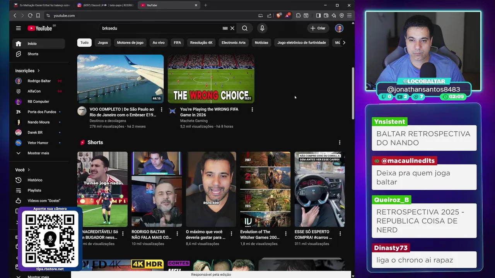
Task: Expand Mostrar mais under subscriptions
Action: (x=39, y=153)
